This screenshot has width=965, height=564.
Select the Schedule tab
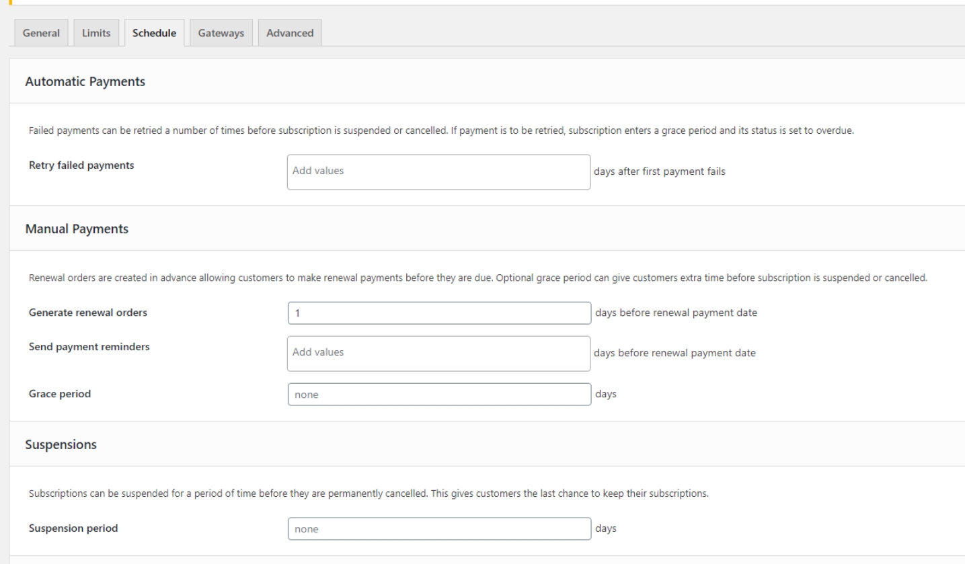pos(155,34)
